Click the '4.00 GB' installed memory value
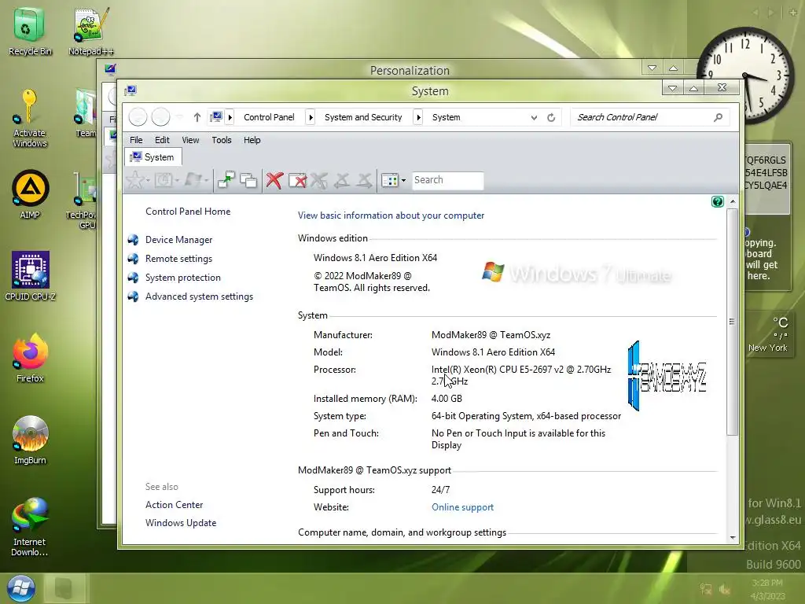 [x=447, y=399]
